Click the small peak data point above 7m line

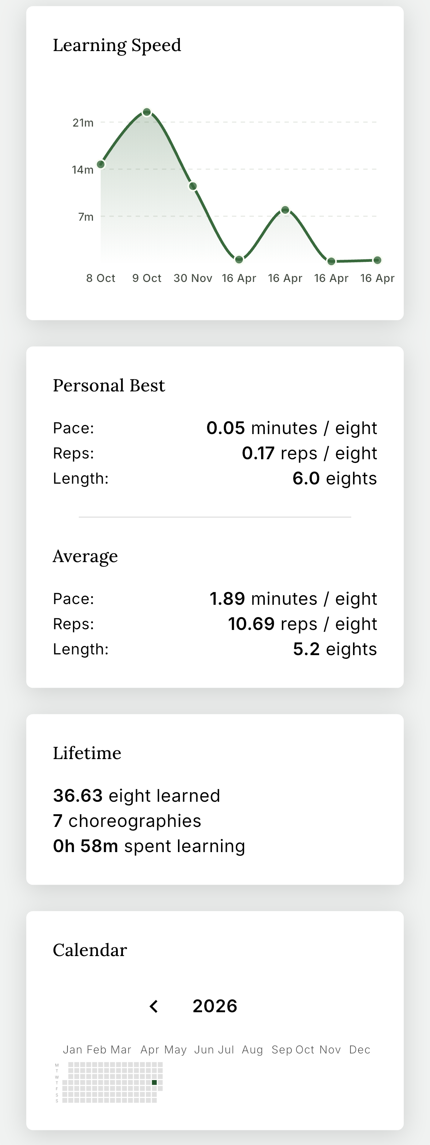click(285, 209)
